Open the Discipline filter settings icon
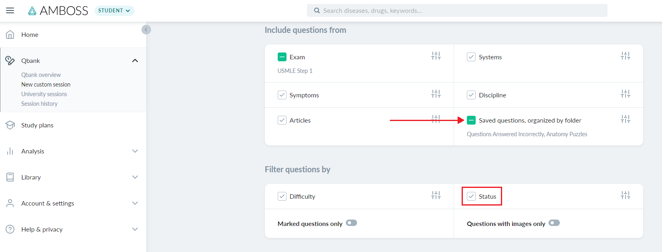This screenshot has width=662, height=252. (x=626, y=94)
